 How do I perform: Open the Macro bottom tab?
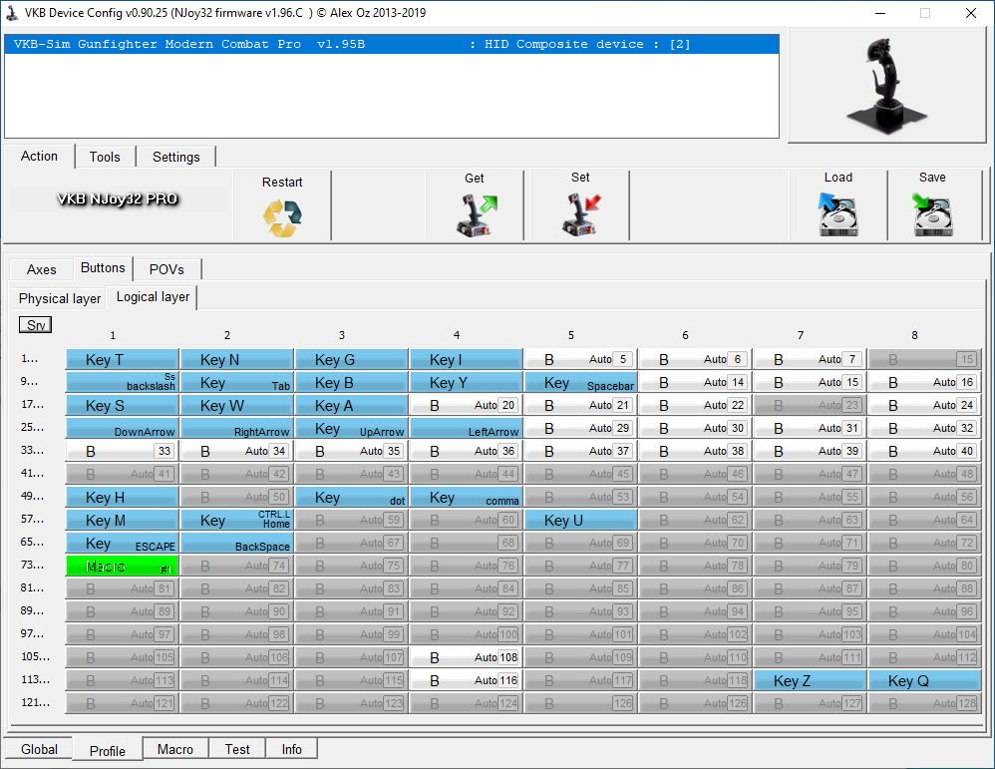(175, 749)
